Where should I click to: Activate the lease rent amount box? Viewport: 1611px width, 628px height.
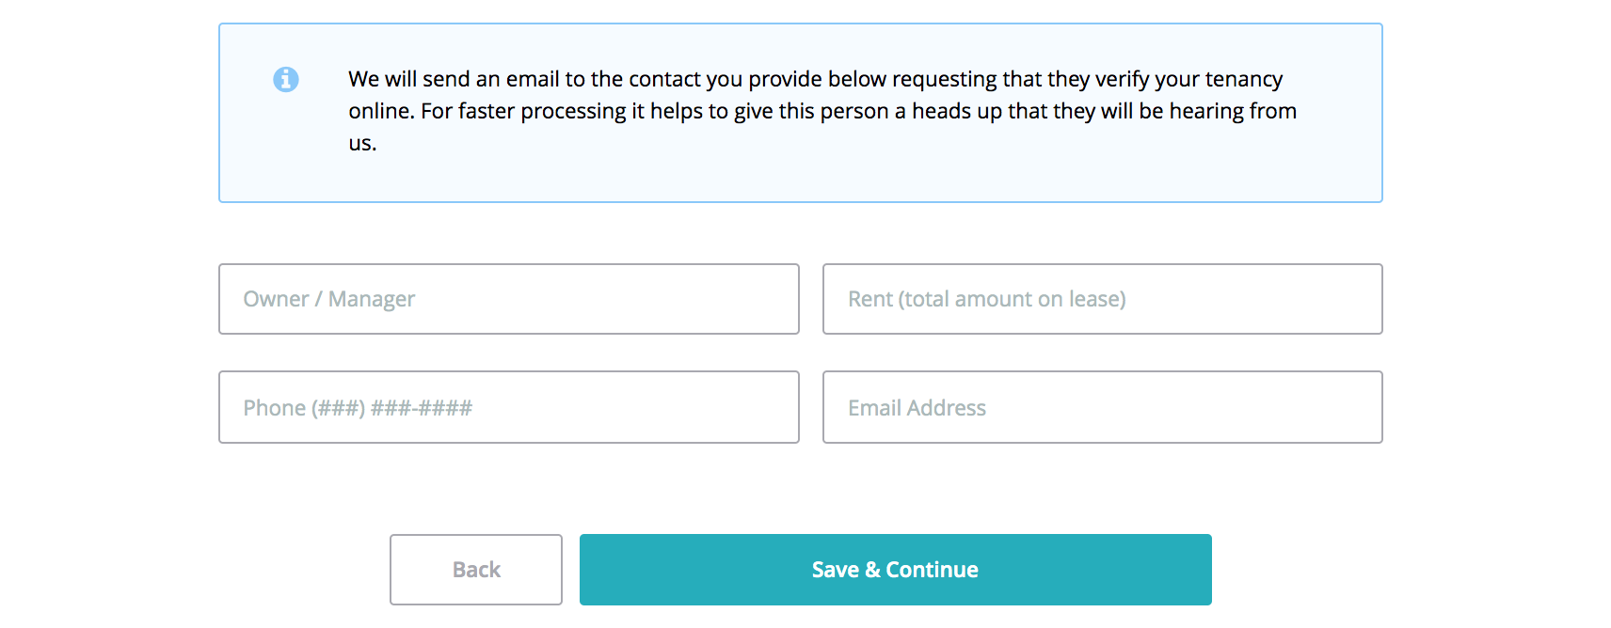[x=1102, y=299]
